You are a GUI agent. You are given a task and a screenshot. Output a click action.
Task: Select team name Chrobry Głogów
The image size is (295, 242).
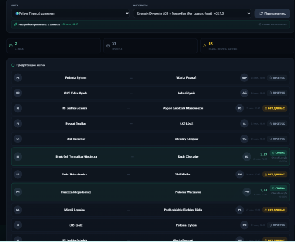pyautogui.click(x=186, y=139)
